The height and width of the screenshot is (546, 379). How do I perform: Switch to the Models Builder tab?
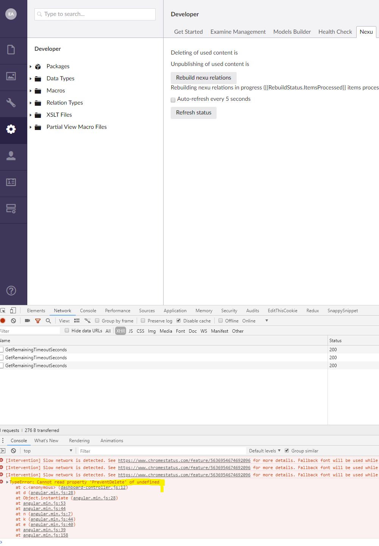click(292, 32)
